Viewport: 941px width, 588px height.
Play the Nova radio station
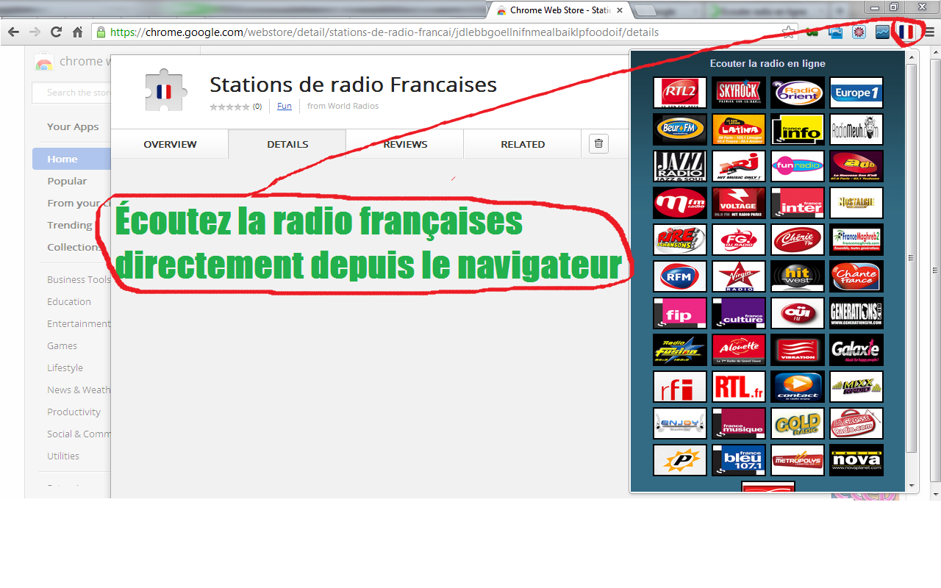point(856,460)
